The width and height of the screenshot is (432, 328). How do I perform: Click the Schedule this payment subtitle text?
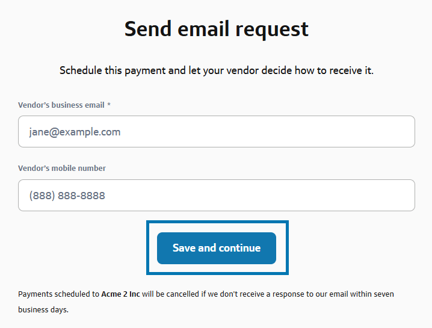pyautogui.click(x=217, y=71)
